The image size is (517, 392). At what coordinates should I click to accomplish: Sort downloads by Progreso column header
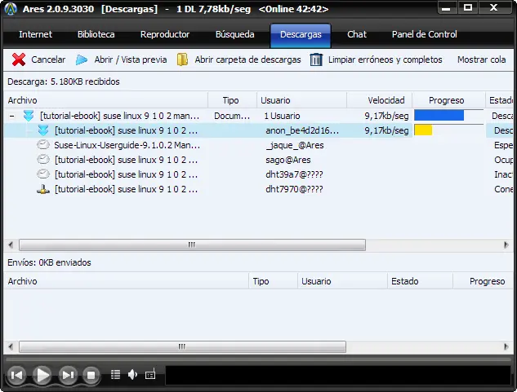[448, 100]
